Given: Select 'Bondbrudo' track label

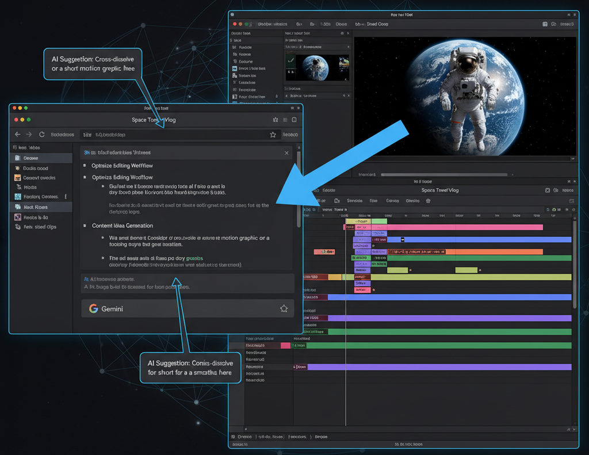Looking at the screenshot, I should pos(256,353).
